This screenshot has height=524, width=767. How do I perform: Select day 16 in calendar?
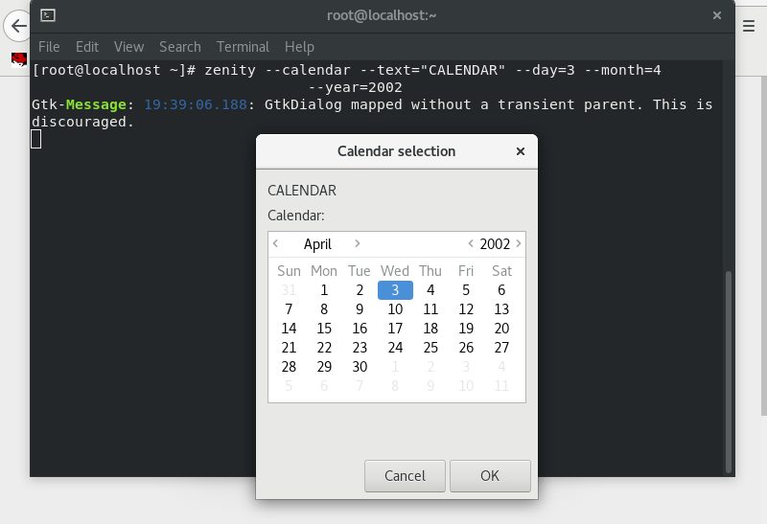click(360, 328)
